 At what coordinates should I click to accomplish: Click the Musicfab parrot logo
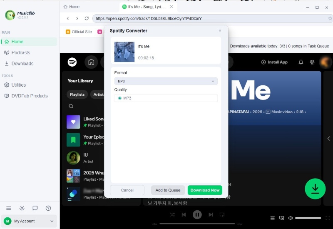pos(10,15)
